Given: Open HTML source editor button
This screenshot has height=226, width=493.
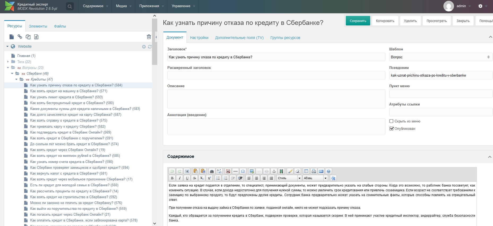Looking at the screenshot, I should pos(321,171).
